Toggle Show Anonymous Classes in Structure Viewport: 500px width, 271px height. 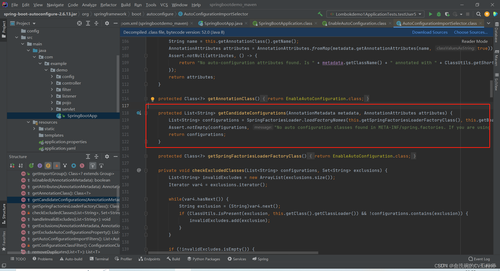[74, 166]
